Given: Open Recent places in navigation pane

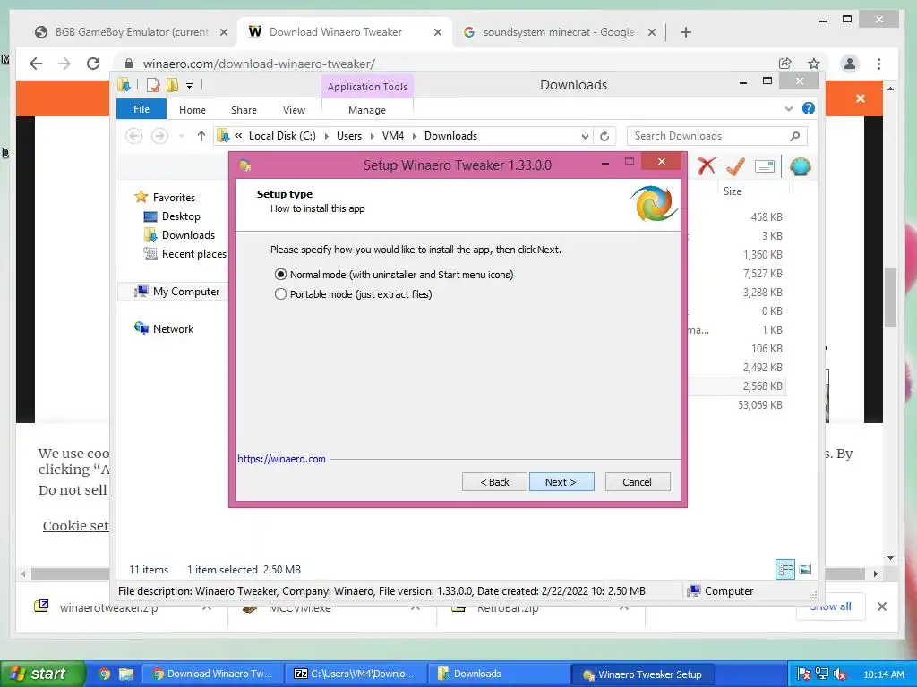Looking at the screenshot, I should 193,254.
